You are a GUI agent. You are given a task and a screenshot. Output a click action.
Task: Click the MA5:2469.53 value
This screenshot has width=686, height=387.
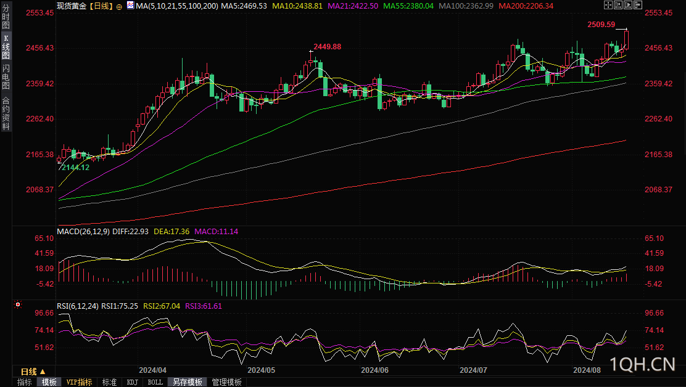click(244, 6)
